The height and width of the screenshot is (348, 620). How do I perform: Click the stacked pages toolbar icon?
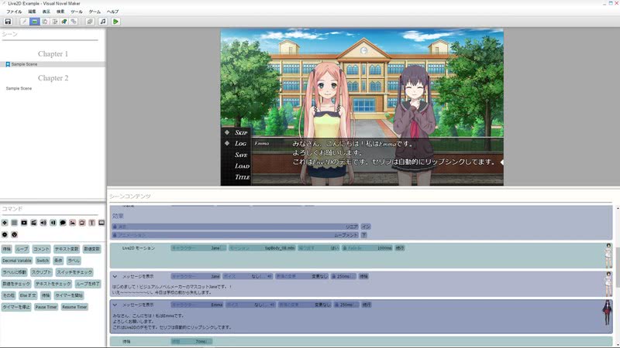90,22
